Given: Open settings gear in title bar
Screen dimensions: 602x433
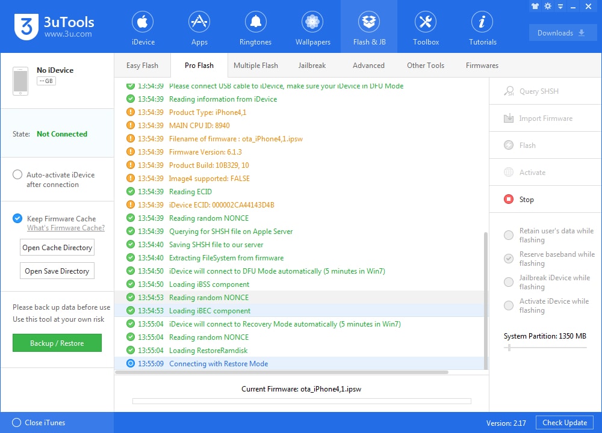Looking at the screenshot, I should click(548, 6).
